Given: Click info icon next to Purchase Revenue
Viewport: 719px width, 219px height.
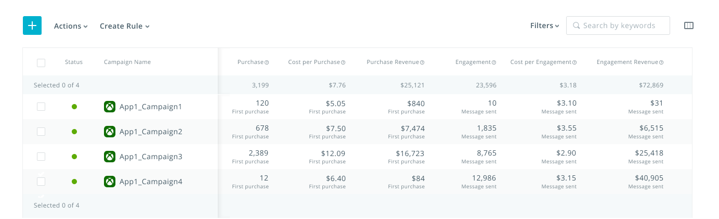Looking at the screenshot, I should (x=422, y=62).
